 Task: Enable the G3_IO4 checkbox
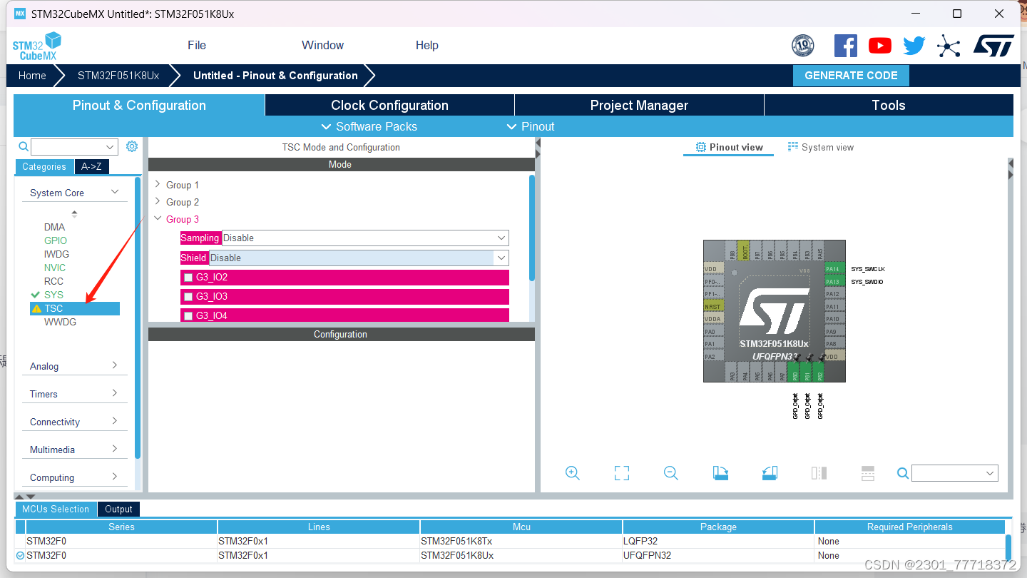189,315
